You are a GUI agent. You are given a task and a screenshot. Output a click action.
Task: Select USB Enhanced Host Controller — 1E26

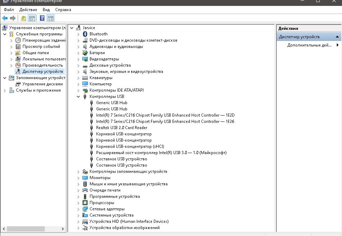165,121
